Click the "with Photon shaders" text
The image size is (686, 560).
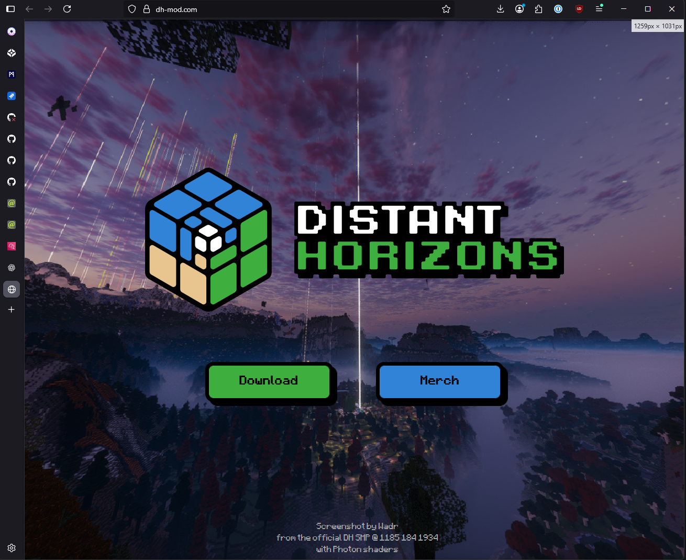pos(357,549)
